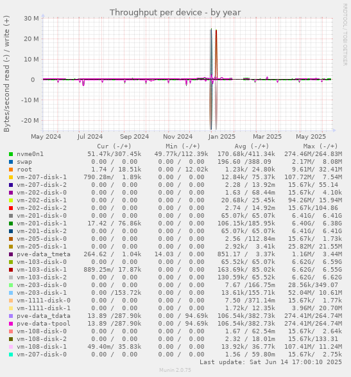Click the pve-data_tmeta min value '14.03 / 0.00'

tap(179, 254)
